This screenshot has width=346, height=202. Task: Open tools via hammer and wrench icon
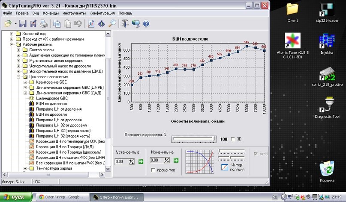click(125, 23)
